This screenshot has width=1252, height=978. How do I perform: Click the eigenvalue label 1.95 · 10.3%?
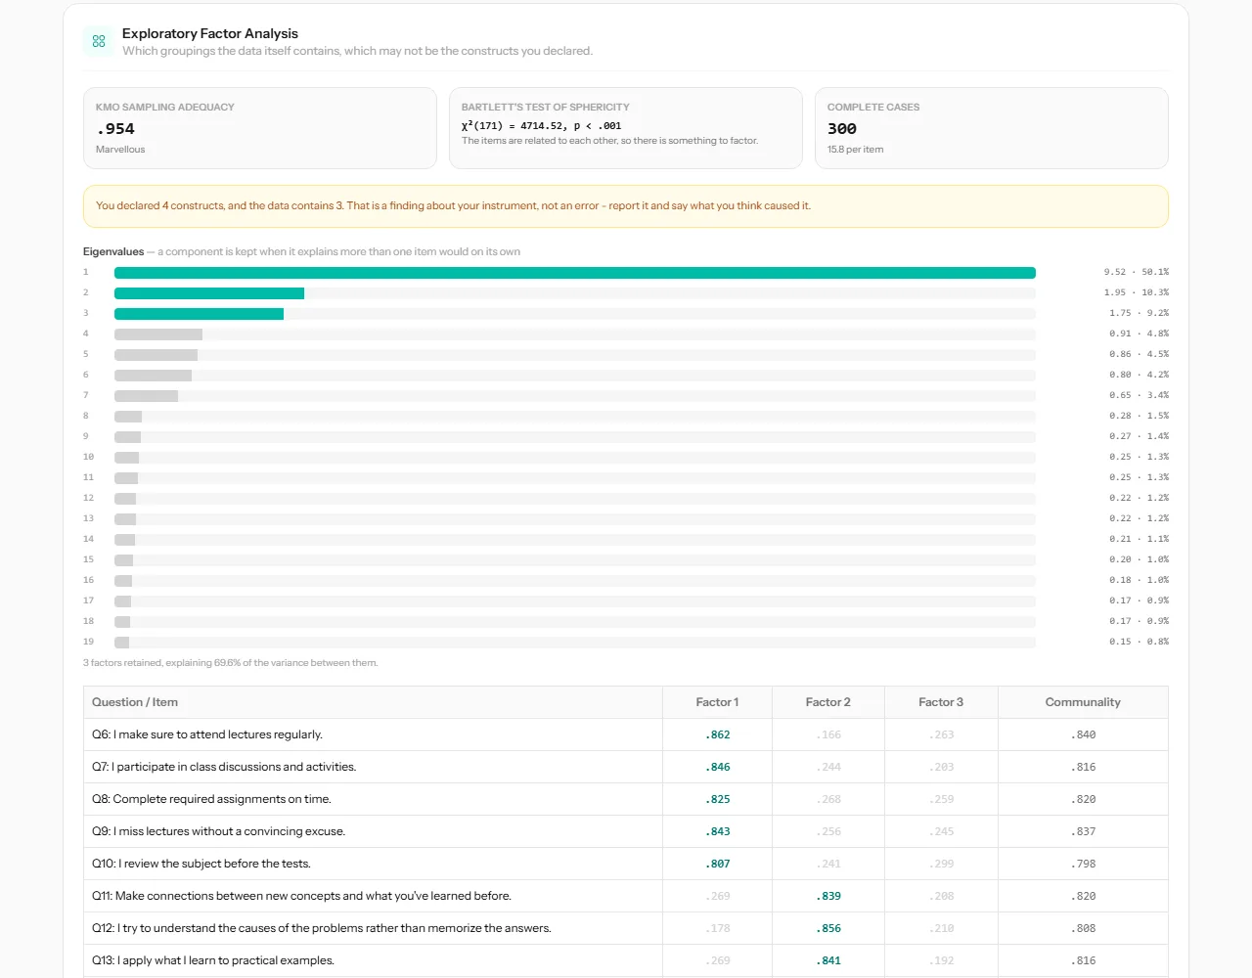pyautogui.click(x=1137, y=292)
